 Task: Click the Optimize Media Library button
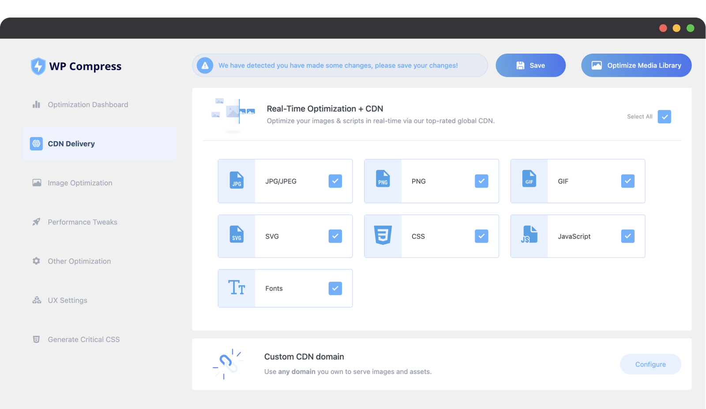(636, 65)
